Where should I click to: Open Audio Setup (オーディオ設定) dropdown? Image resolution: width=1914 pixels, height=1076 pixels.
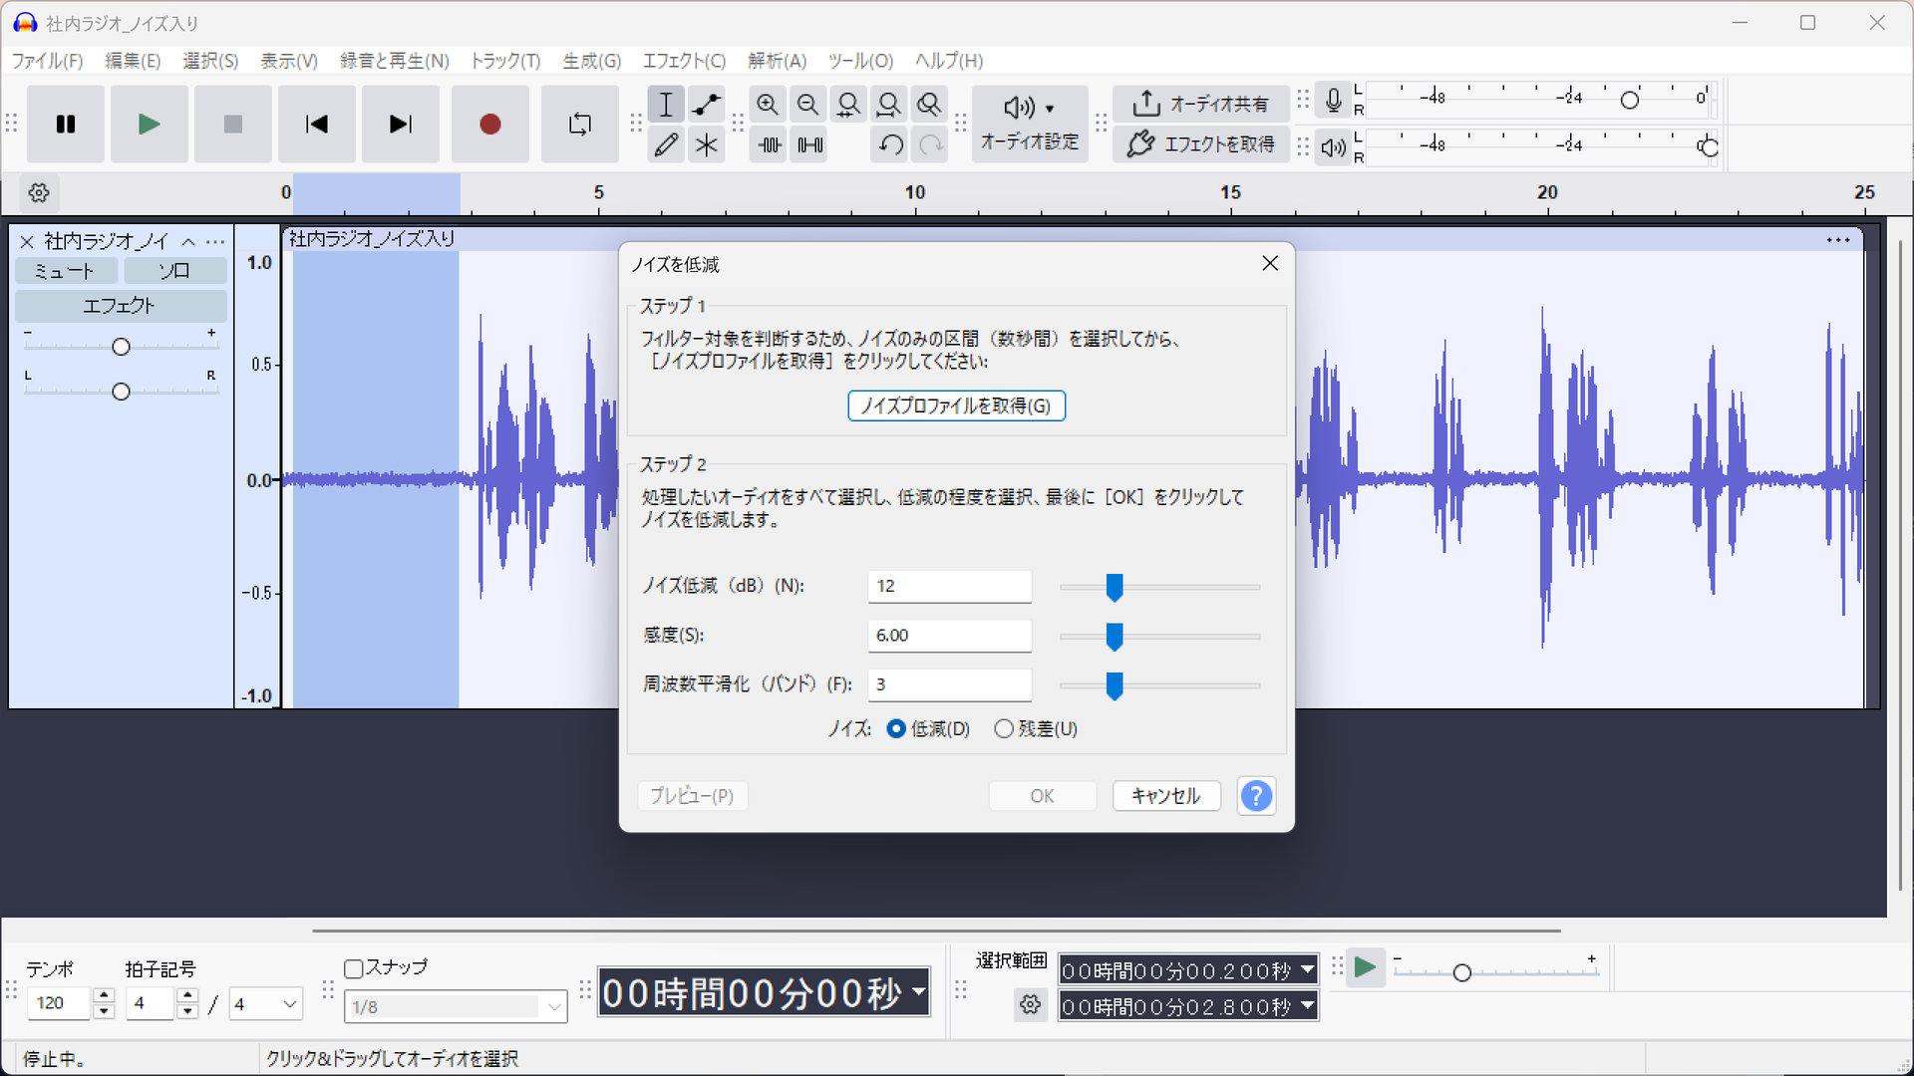(1030, 124)
